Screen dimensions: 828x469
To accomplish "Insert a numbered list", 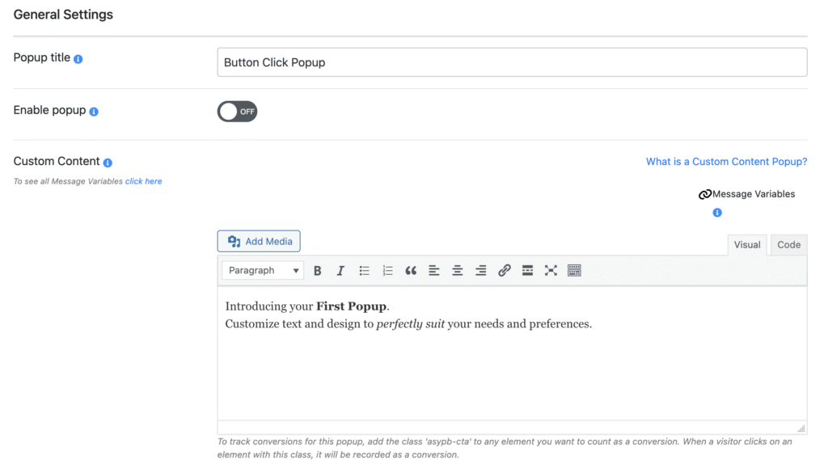I will [387, 270].
